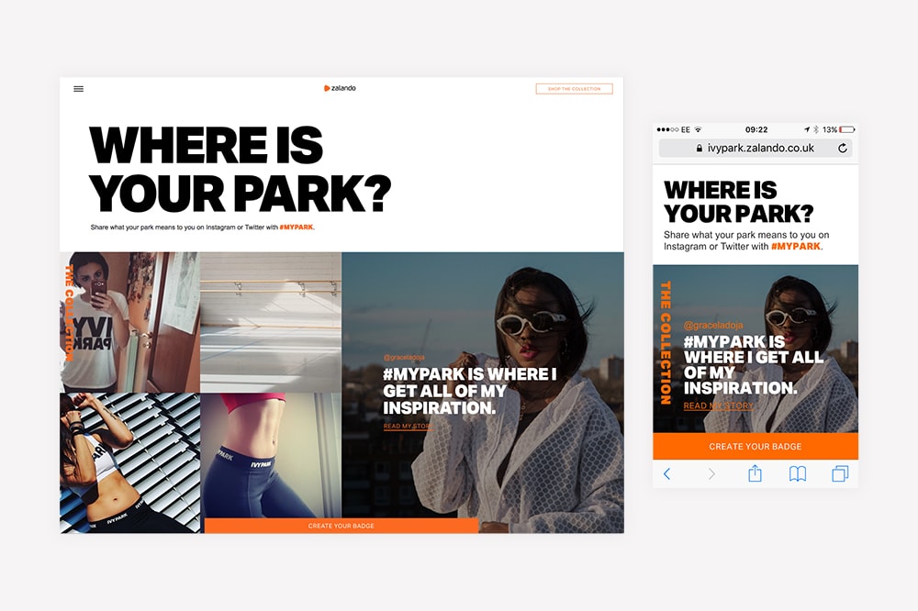Tap the ivypark.zalando.co.uk address bar
Image resolution: width=918 pixels, height=611 pixels.
tap(756, 148)
